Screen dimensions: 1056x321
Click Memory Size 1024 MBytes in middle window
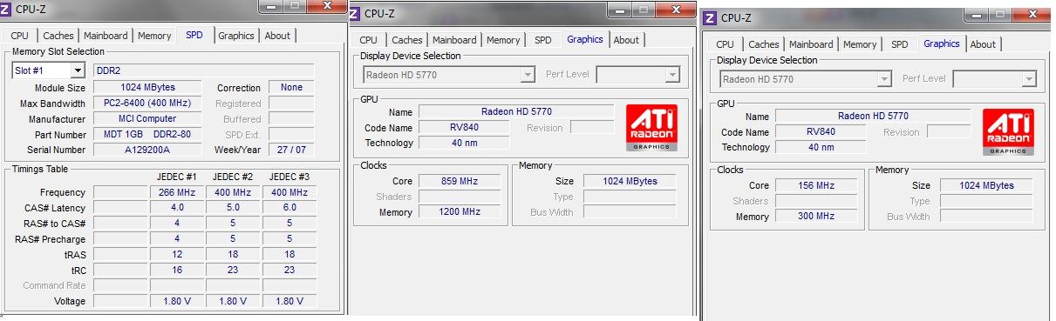(x=630, y=181)
